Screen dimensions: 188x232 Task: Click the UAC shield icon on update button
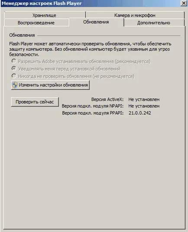[15, 85]
